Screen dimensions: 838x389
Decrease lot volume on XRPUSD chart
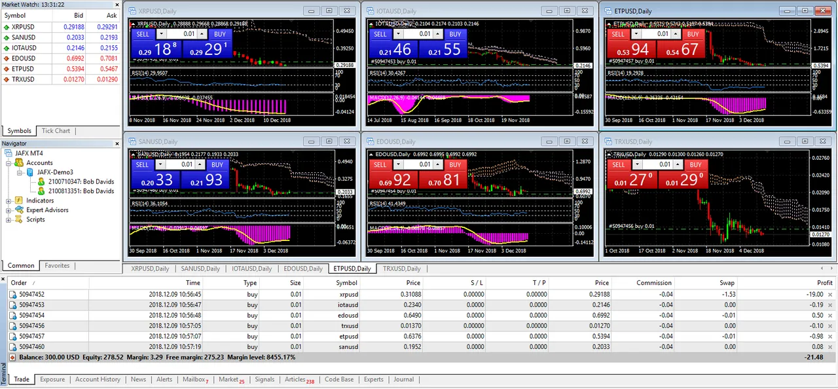pos(160,34)
